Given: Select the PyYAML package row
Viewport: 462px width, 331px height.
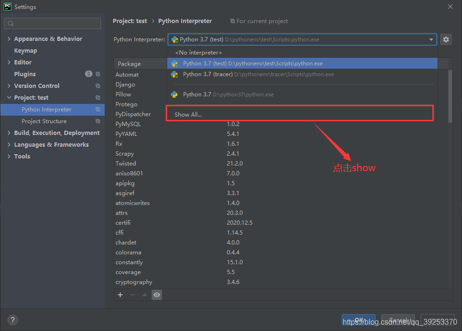Looking at the screenshot, I should click(x=281, y=134).
